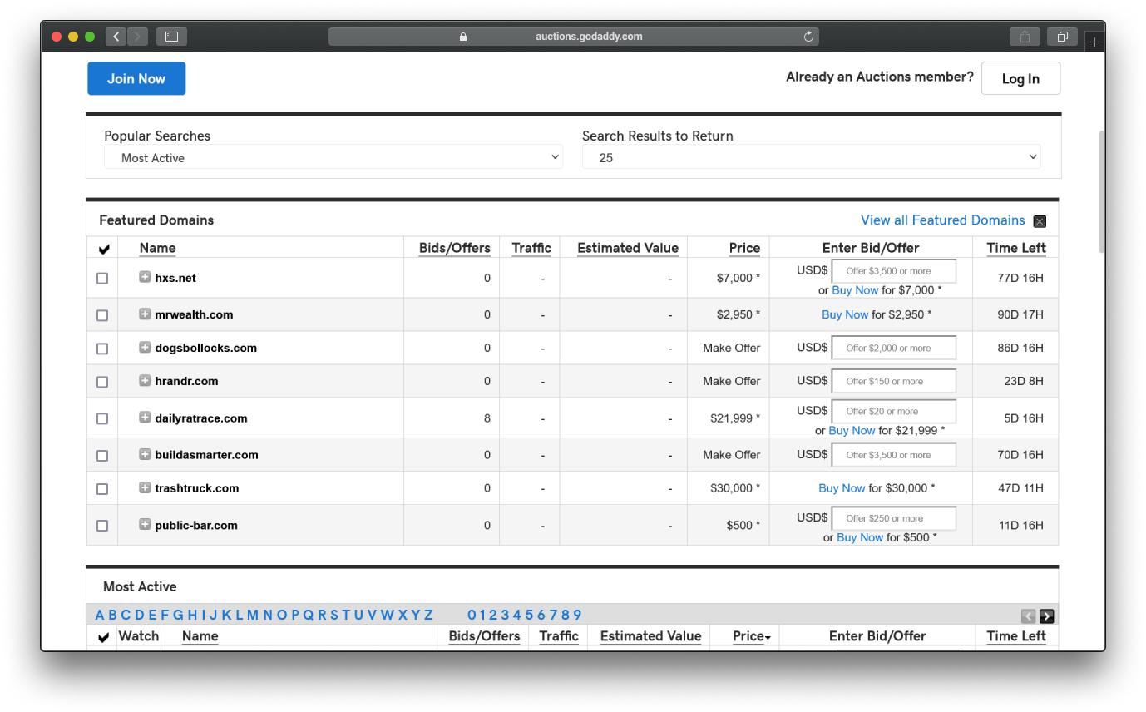Viewport: 1146px width, 712px height.
Task: Close the Featured Domains panel with the X icon
Action: tap(1040, 221)
